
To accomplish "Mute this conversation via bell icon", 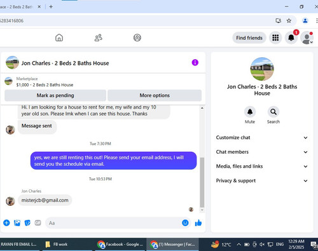I will 250,112.
